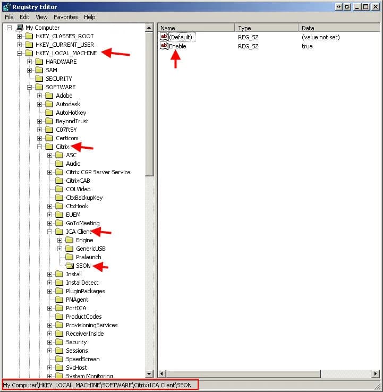Click the SECURITY folder icon
This screenshot has width=383, height=392.
[x=39, y=79]
